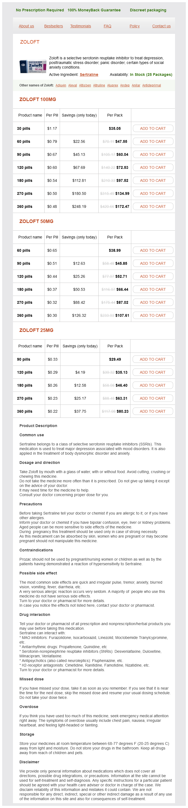Click the Antideprimal alternate name link
The height and width of the screenshot is (808, 188).
pos(152,85)
